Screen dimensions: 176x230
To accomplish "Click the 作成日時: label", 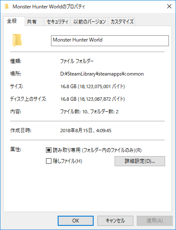I will pos(20,130).
